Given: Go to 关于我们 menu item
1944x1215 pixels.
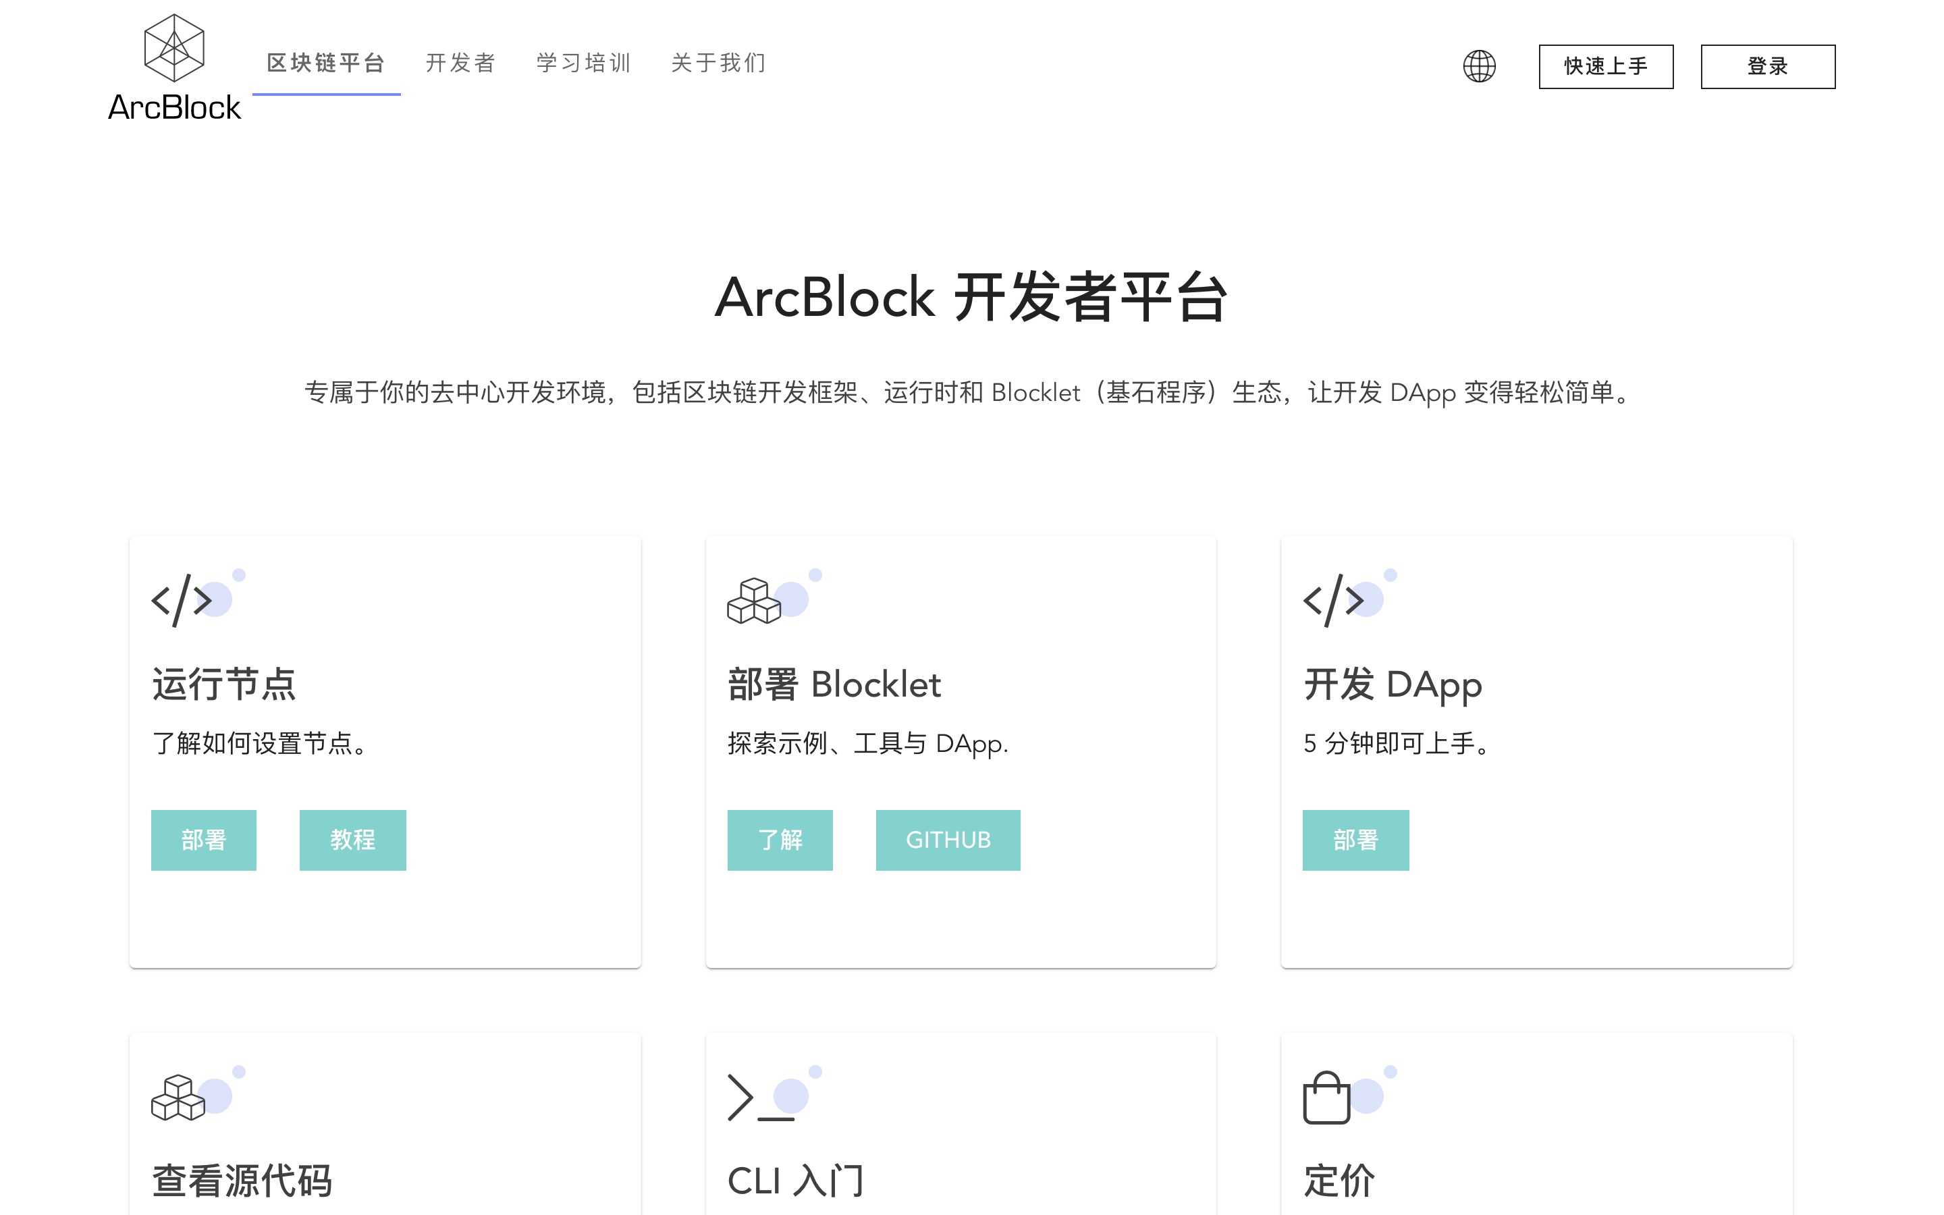Looking at the screenshot, I should pyautogui.click(x=719, y=63).
